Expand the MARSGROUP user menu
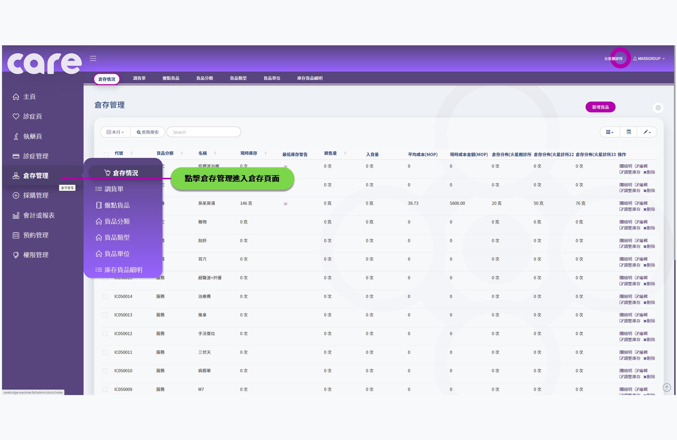Image resolution: width=677 pixels, height=440 pixels. (x=649, y=58)
